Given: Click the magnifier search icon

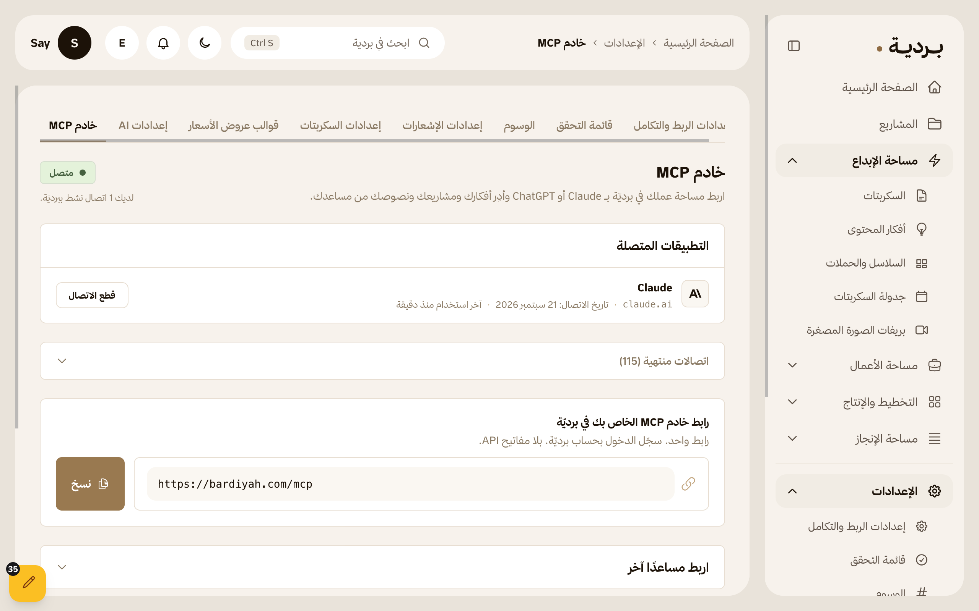Looking at the screenshot, I should pos(424,43).
